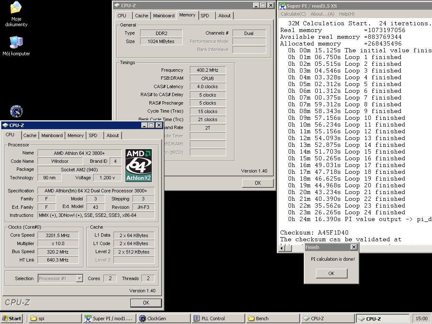Click the Loop 24 finished line in Super PI
The height and width of the screenshot is (324, 432).
coord(347,213)
